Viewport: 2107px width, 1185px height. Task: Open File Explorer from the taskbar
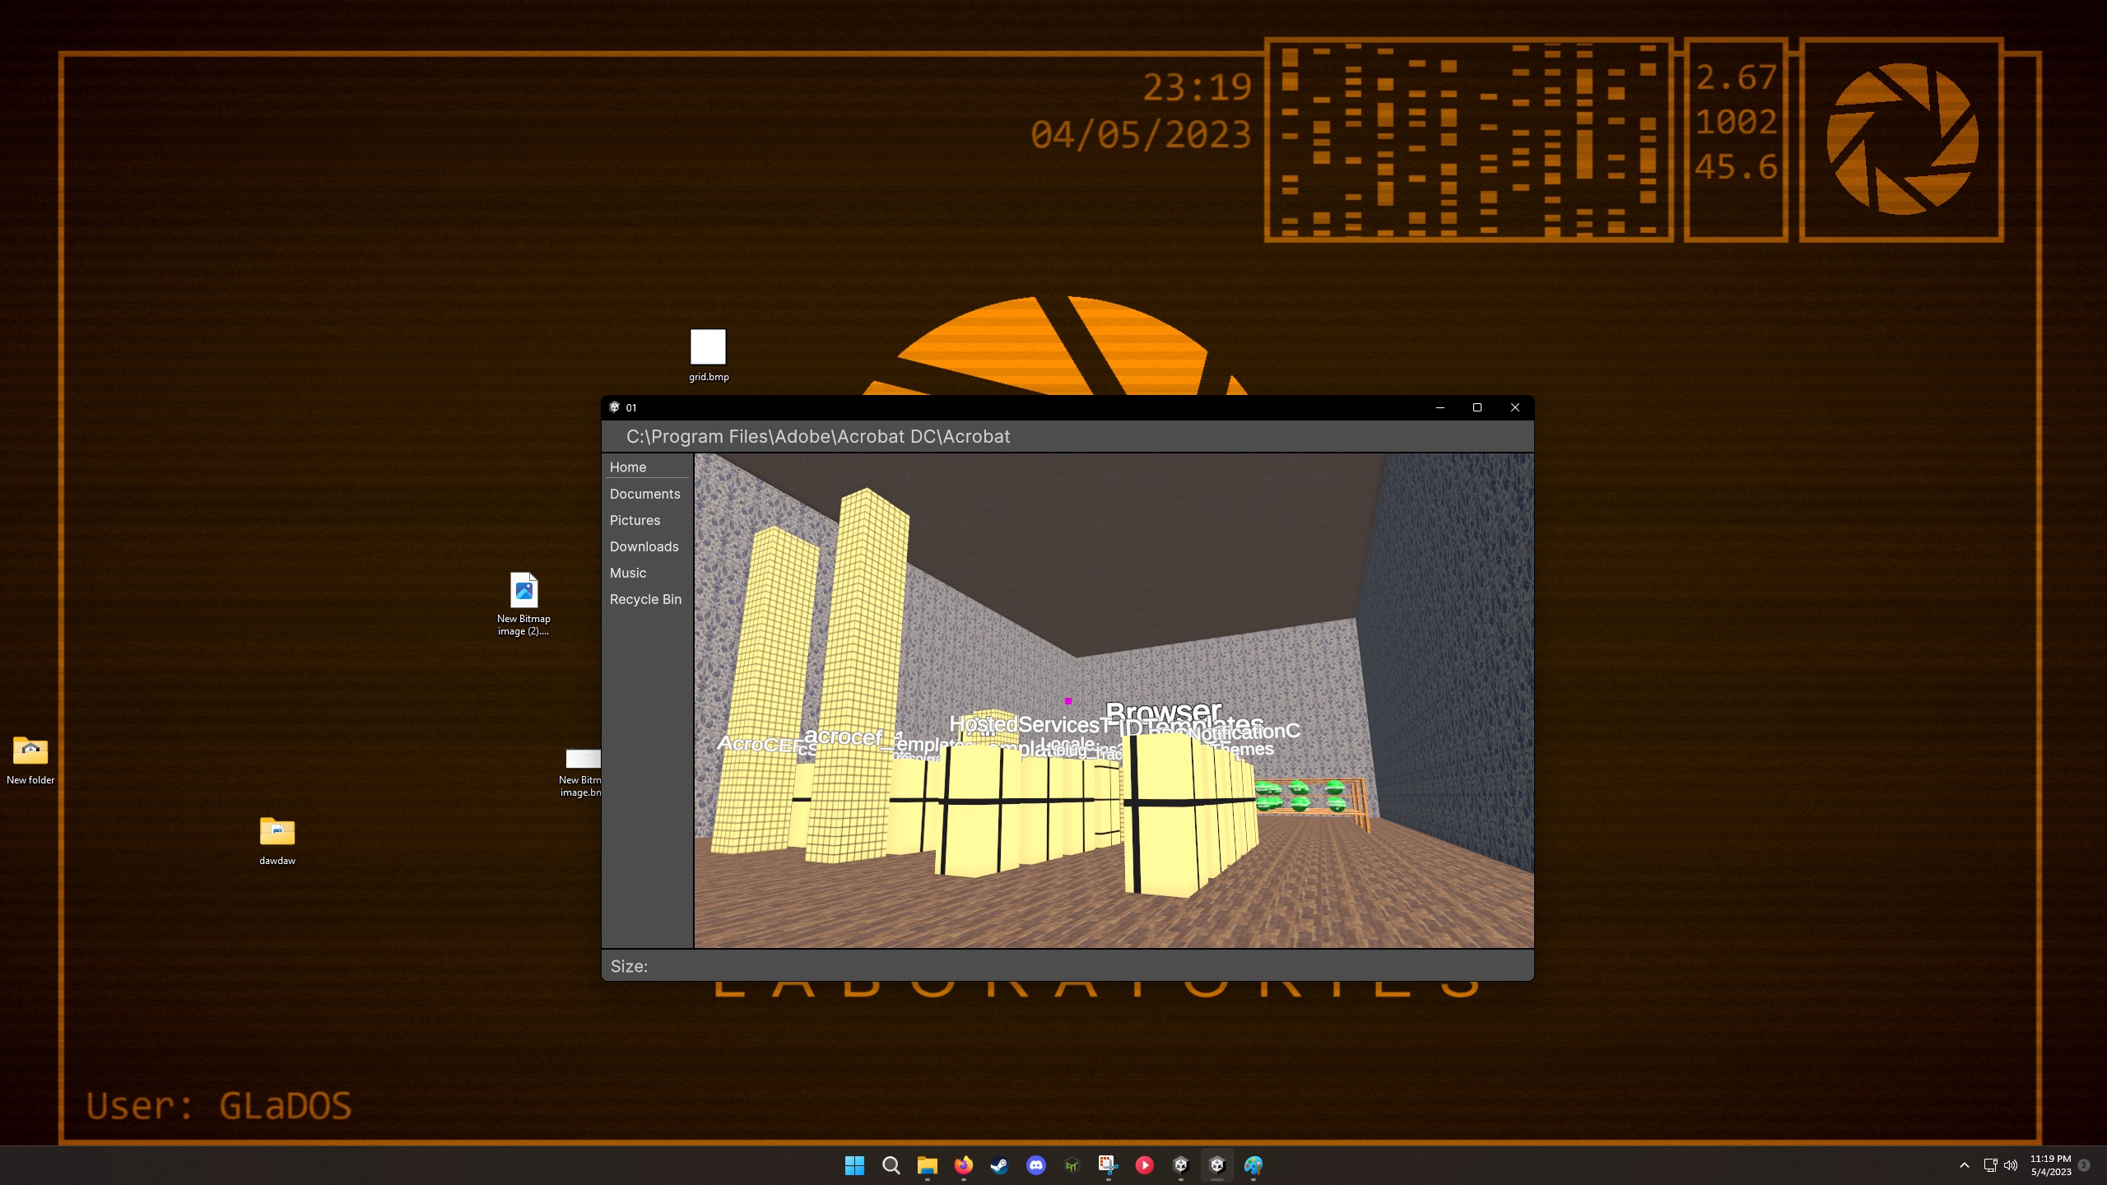[928, 1165]
